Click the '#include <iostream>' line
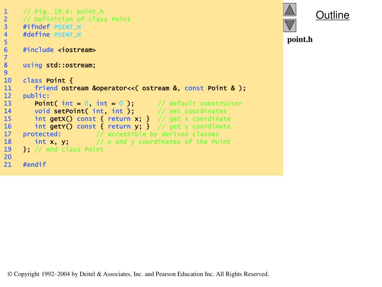 (59, 50)
